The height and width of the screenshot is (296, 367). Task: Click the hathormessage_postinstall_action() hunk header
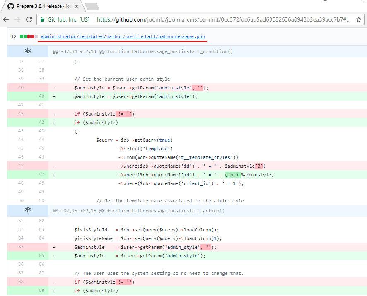(138, 211)
